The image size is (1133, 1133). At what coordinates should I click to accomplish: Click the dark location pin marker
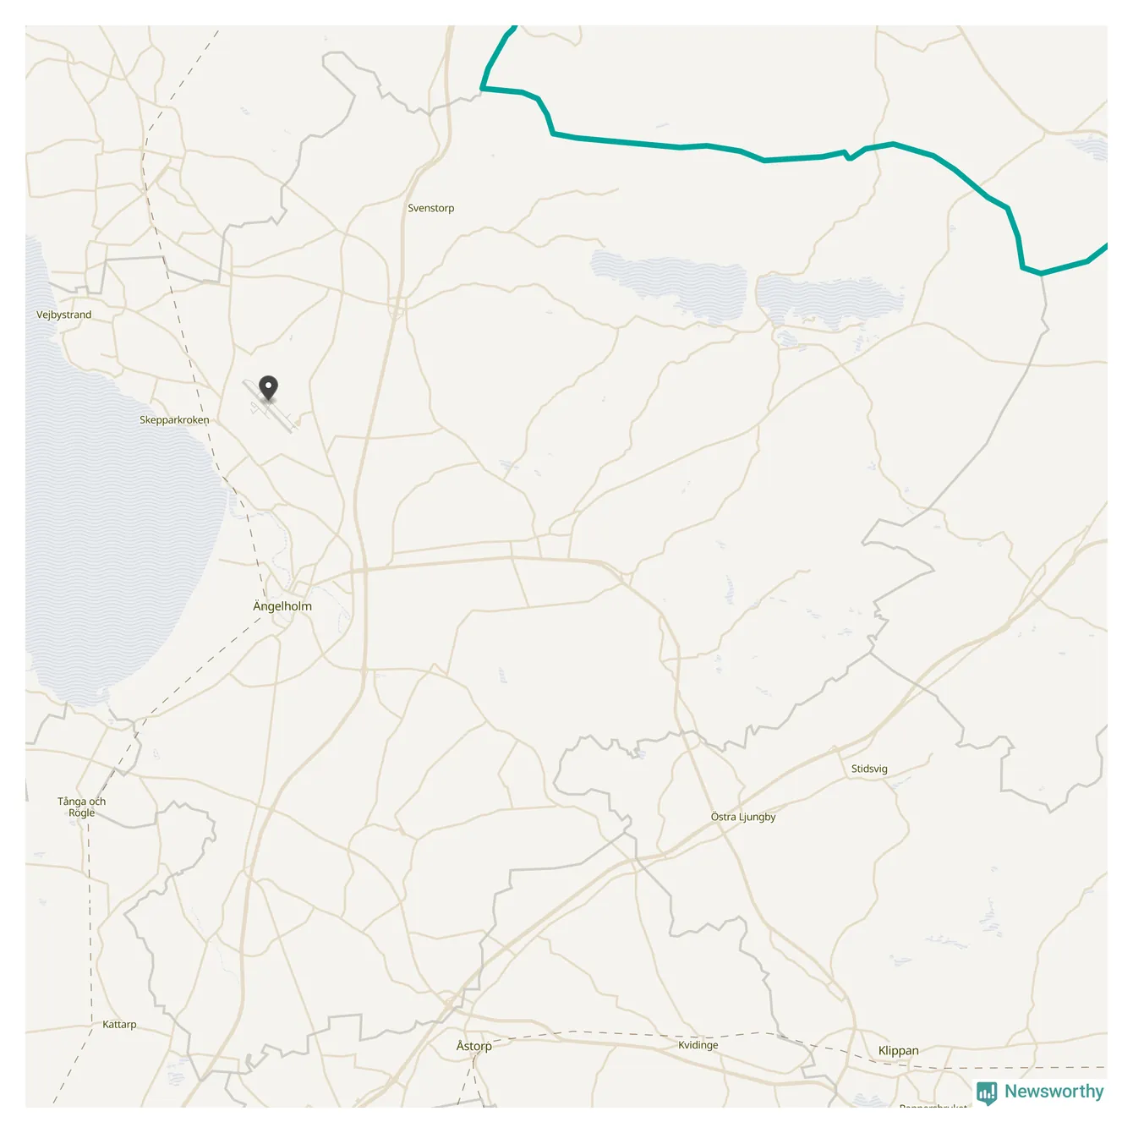click(268, 388)
